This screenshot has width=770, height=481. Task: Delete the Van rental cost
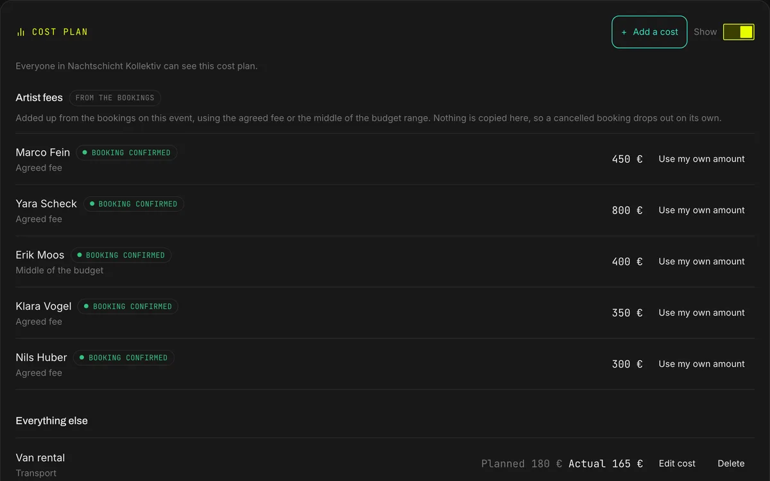[731, 464]
